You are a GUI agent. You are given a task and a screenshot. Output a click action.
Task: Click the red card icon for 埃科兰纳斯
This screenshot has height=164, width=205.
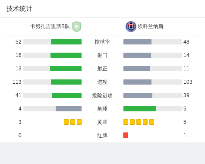click(x=126, y=136)
